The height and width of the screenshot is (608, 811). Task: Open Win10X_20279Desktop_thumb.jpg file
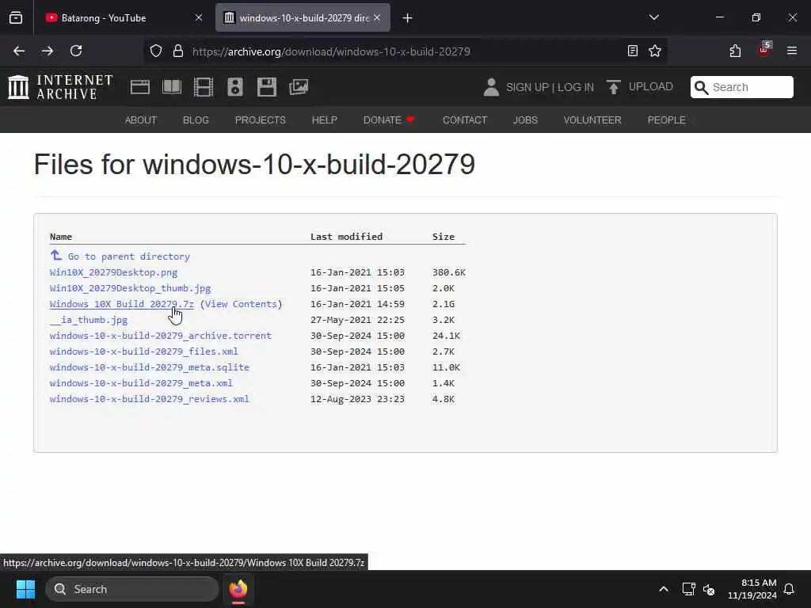click(131, 288)
